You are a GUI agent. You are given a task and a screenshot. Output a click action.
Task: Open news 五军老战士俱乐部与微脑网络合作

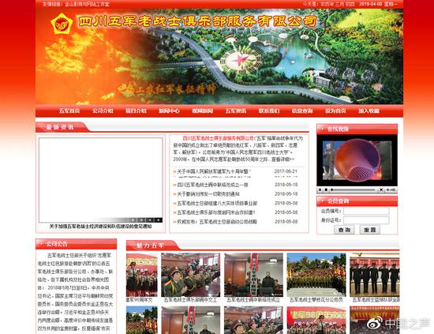click(216, 212)
